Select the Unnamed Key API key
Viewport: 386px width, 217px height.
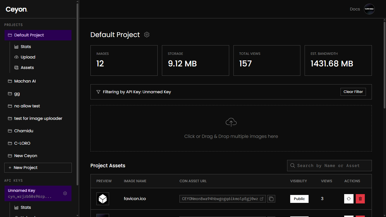pyautogui.click(x=38, y=194)
